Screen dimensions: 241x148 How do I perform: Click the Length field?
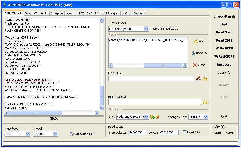pyautogui.click(x=169, y=132)
